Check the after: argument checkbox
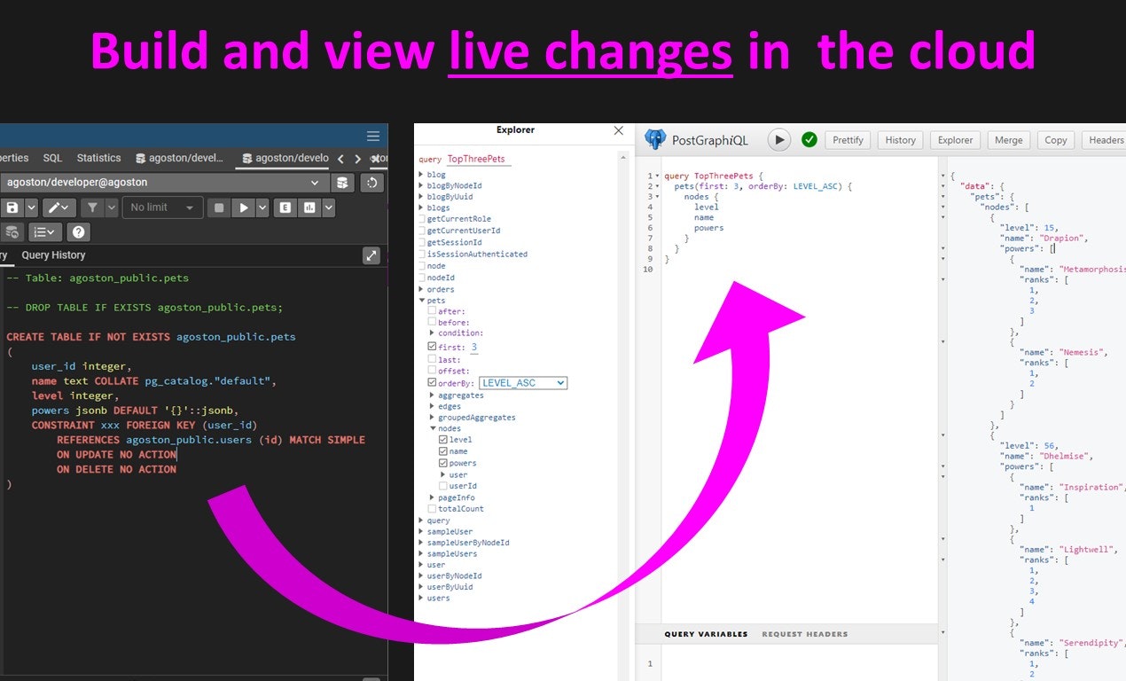The image size is (1126, 681). pos(432,311)
